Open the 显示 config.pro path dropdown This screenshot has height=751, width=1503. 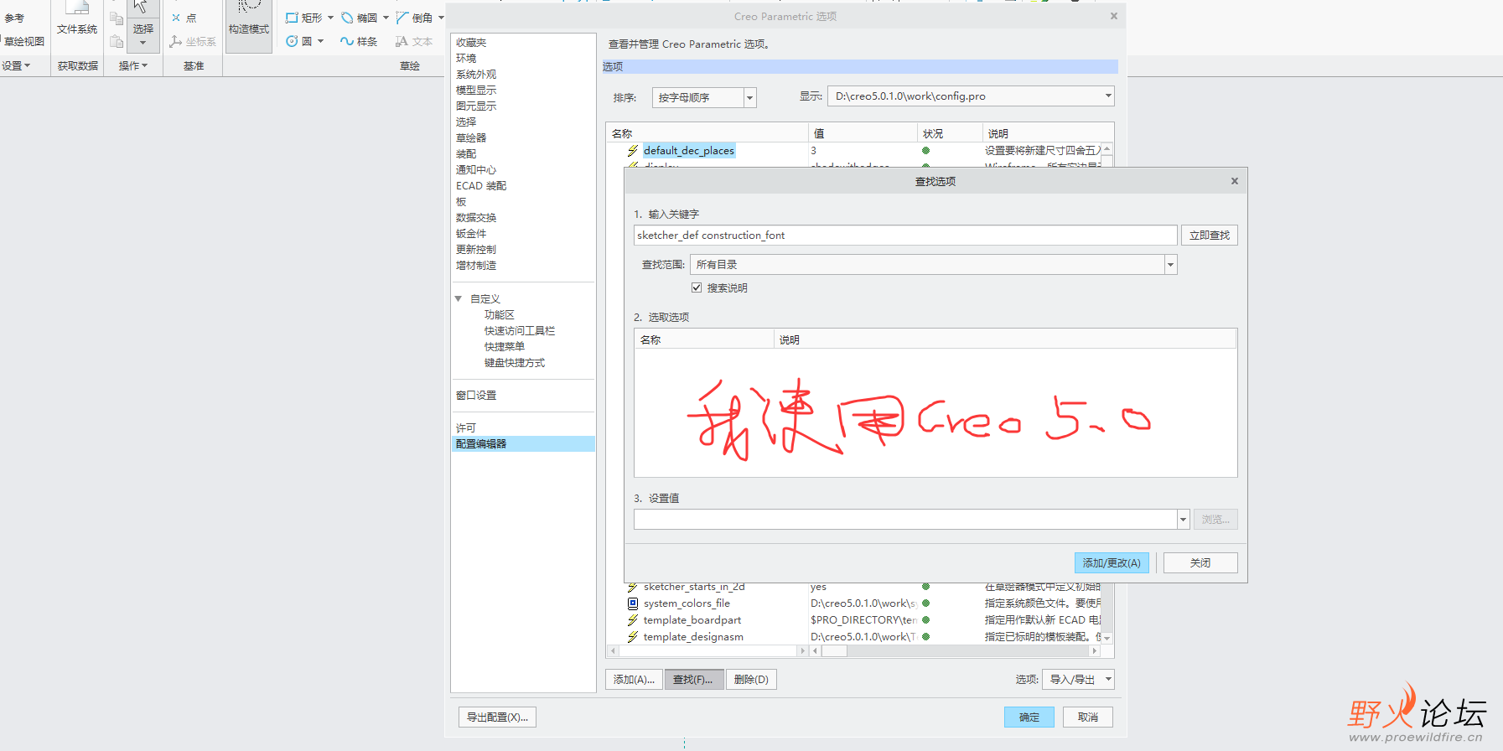point(1108,96)
